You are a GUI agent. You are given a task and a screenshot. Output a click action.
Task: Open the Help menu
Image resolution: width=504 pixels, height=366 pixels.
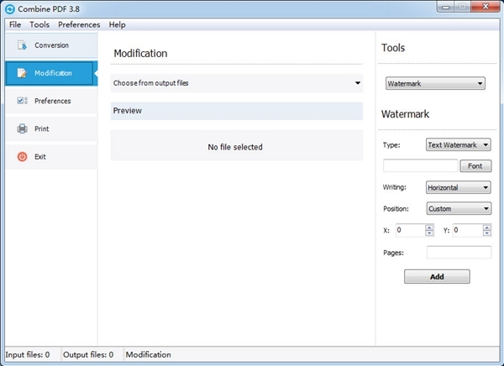point(117,24)
